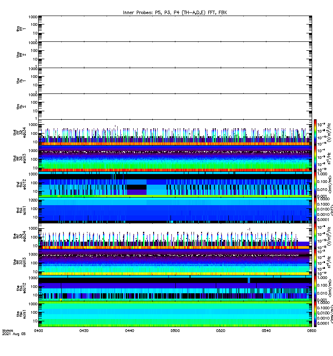The image size is (333, 356).
Task: Click the 0600 time axis label
Action: (312, 331)
